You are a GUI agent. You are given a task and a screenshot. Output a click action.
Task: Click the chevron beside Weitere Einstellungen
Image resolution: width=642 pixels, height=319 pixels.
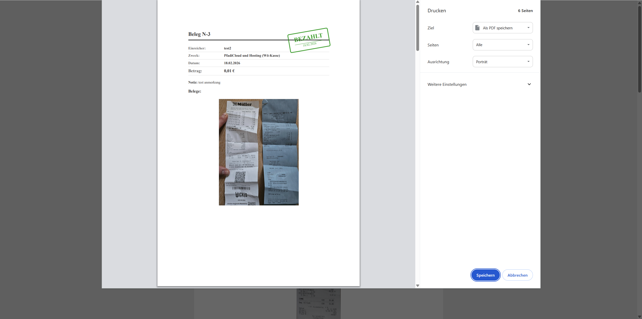click(x=529, y=84)
